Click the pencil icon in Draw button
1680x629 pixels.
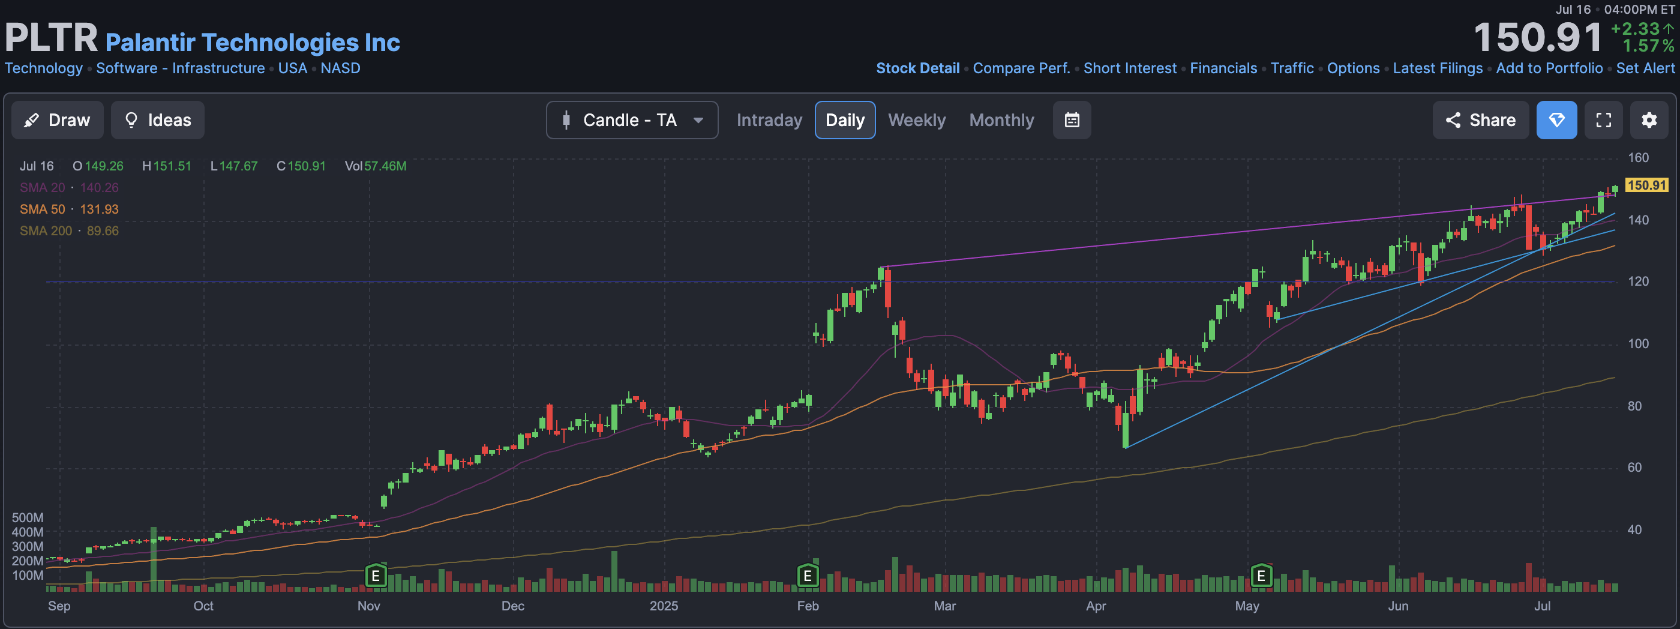coord(31,120)
